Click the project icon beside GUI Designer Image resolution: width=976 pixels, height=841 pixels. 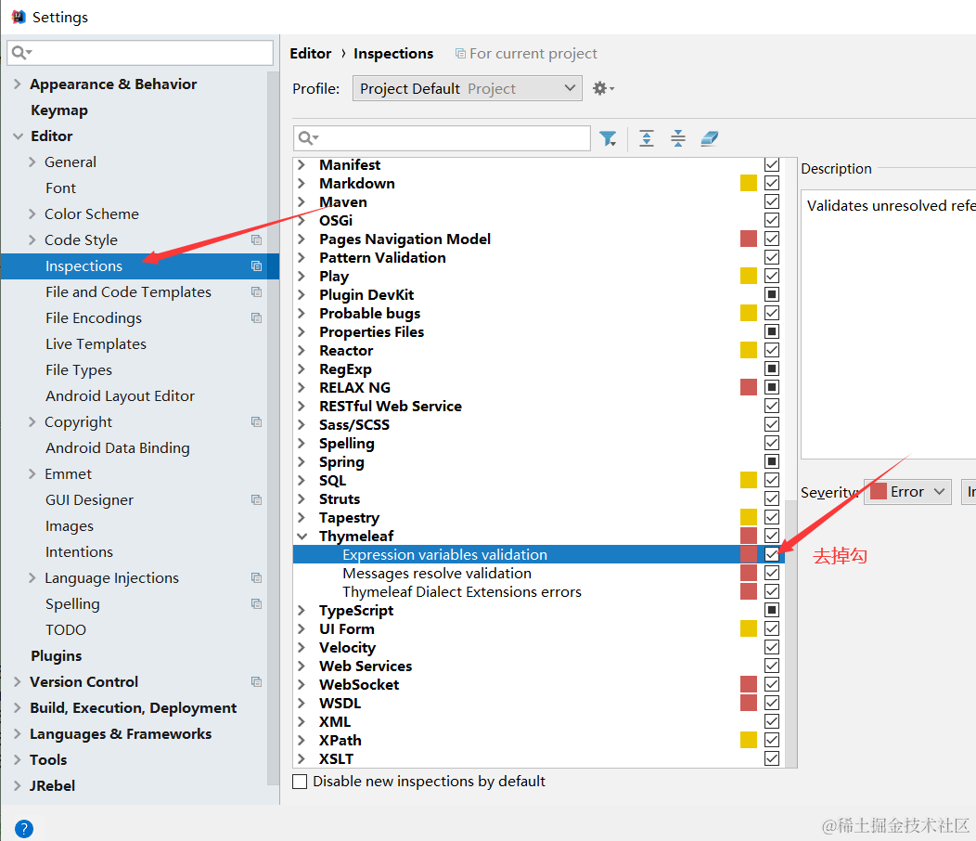256,499
